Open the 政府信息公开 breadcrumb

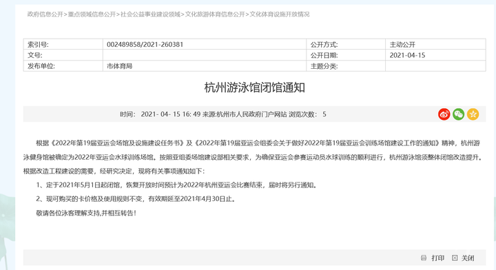click(45, 14)
